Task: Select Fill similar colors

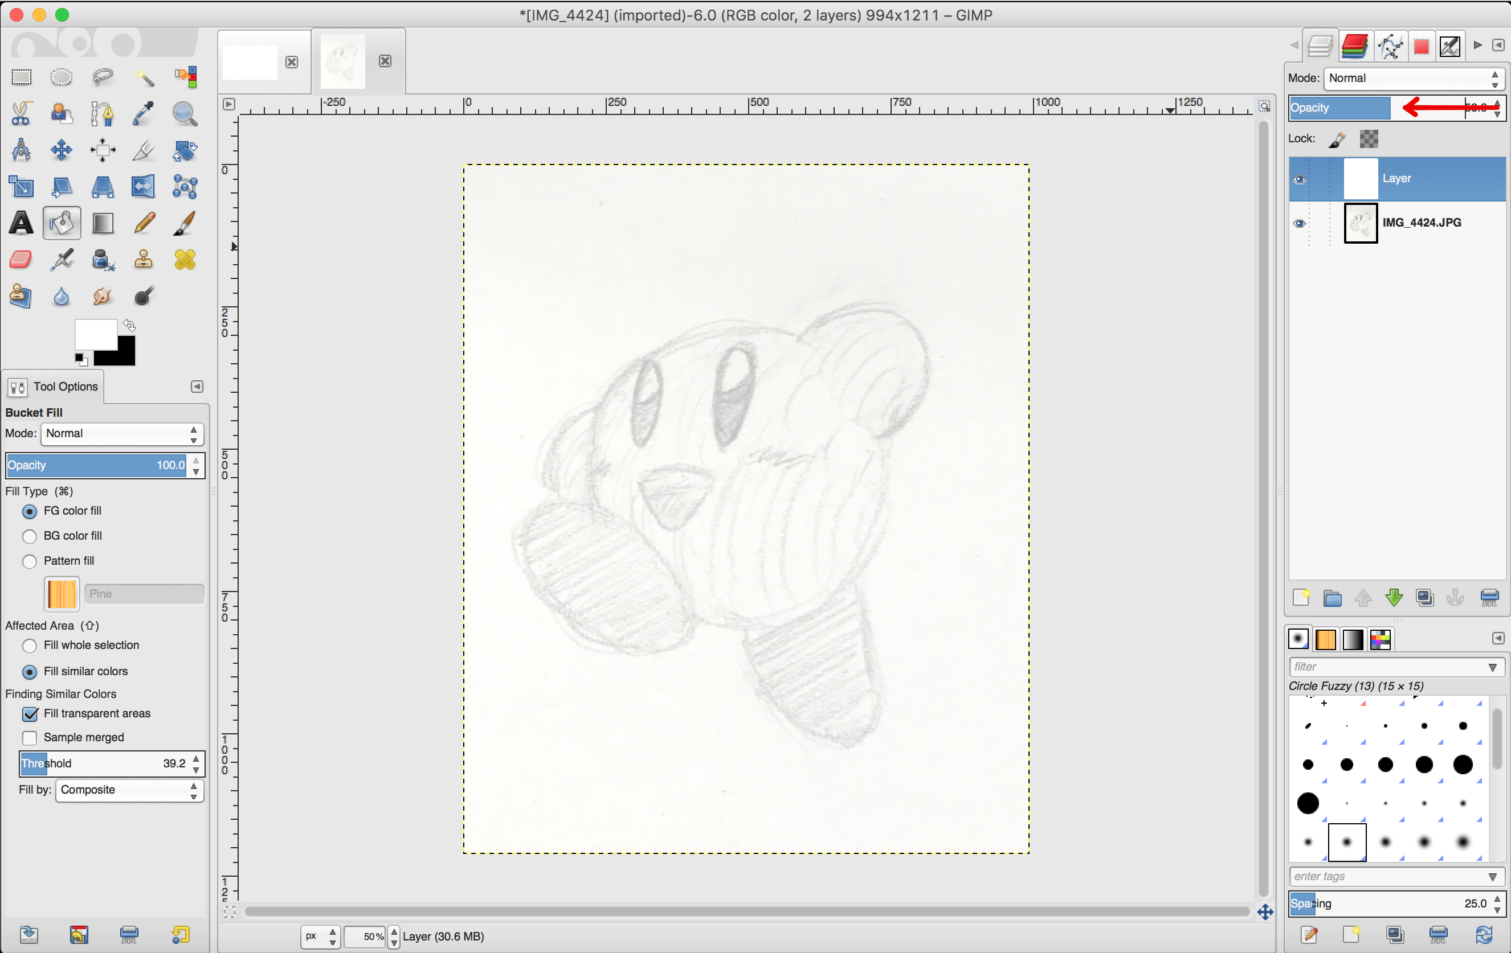Action: [x=75, y=672]
